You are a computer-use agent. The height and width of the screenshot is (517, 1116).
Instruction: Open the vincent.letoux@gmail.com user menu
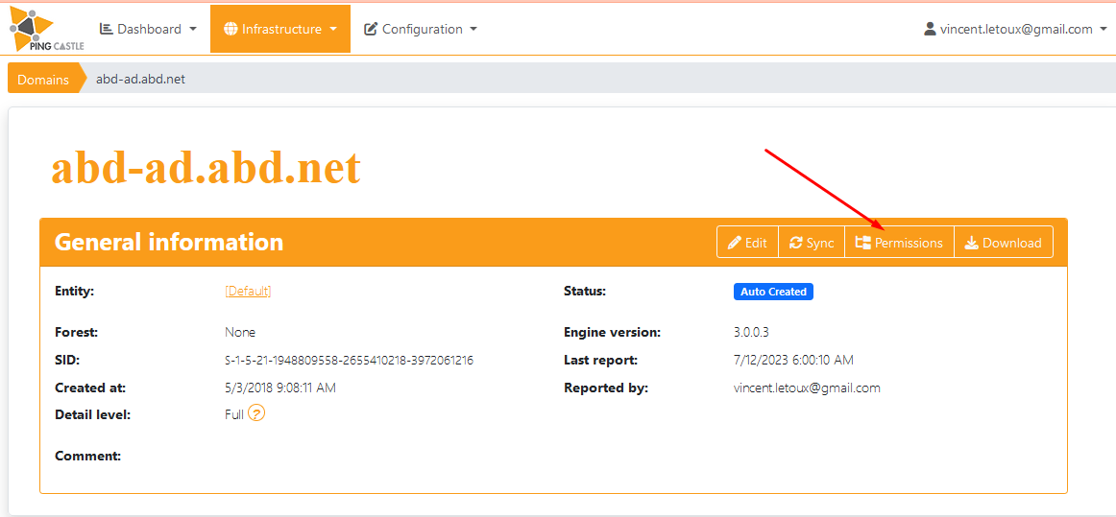1016,29
